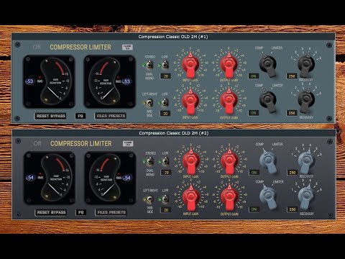Image resolution: width=345 pixels, height=259 pixels.
Task: Click channel one's red INPUT GAIN knob in compressor #1
Action: click(190, 65)
